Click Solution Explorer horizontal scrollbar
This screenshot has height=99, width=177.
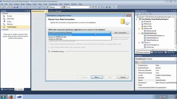coord(152,50)
